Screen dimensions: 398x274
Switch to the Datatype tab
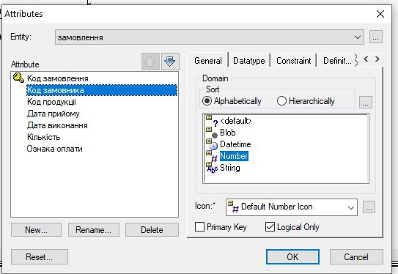[x=248, y=61]
